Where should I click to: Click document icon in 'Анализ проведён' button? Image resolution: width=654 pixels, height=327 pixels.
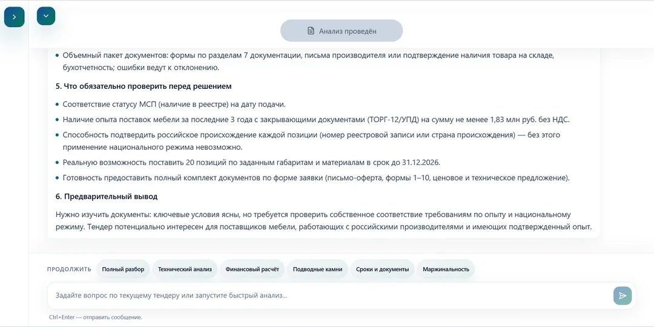coord(311,31)
